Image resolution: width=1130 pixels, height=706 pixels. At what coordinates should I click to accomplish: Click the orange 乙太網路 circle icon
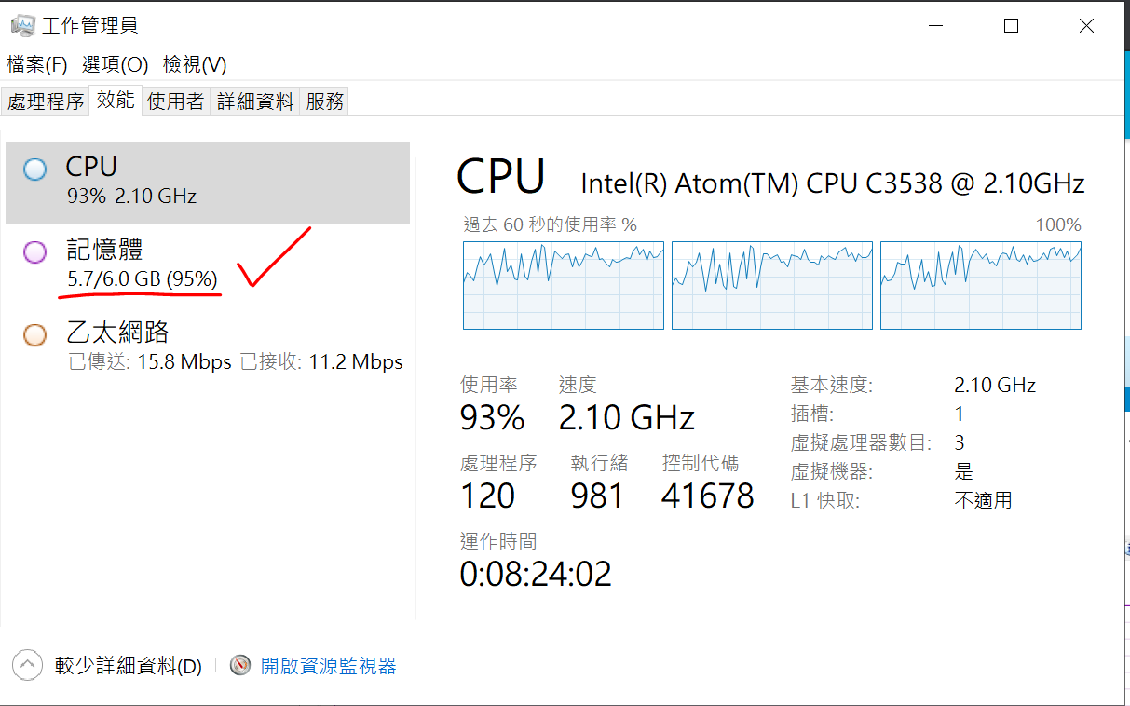(35, 335)
